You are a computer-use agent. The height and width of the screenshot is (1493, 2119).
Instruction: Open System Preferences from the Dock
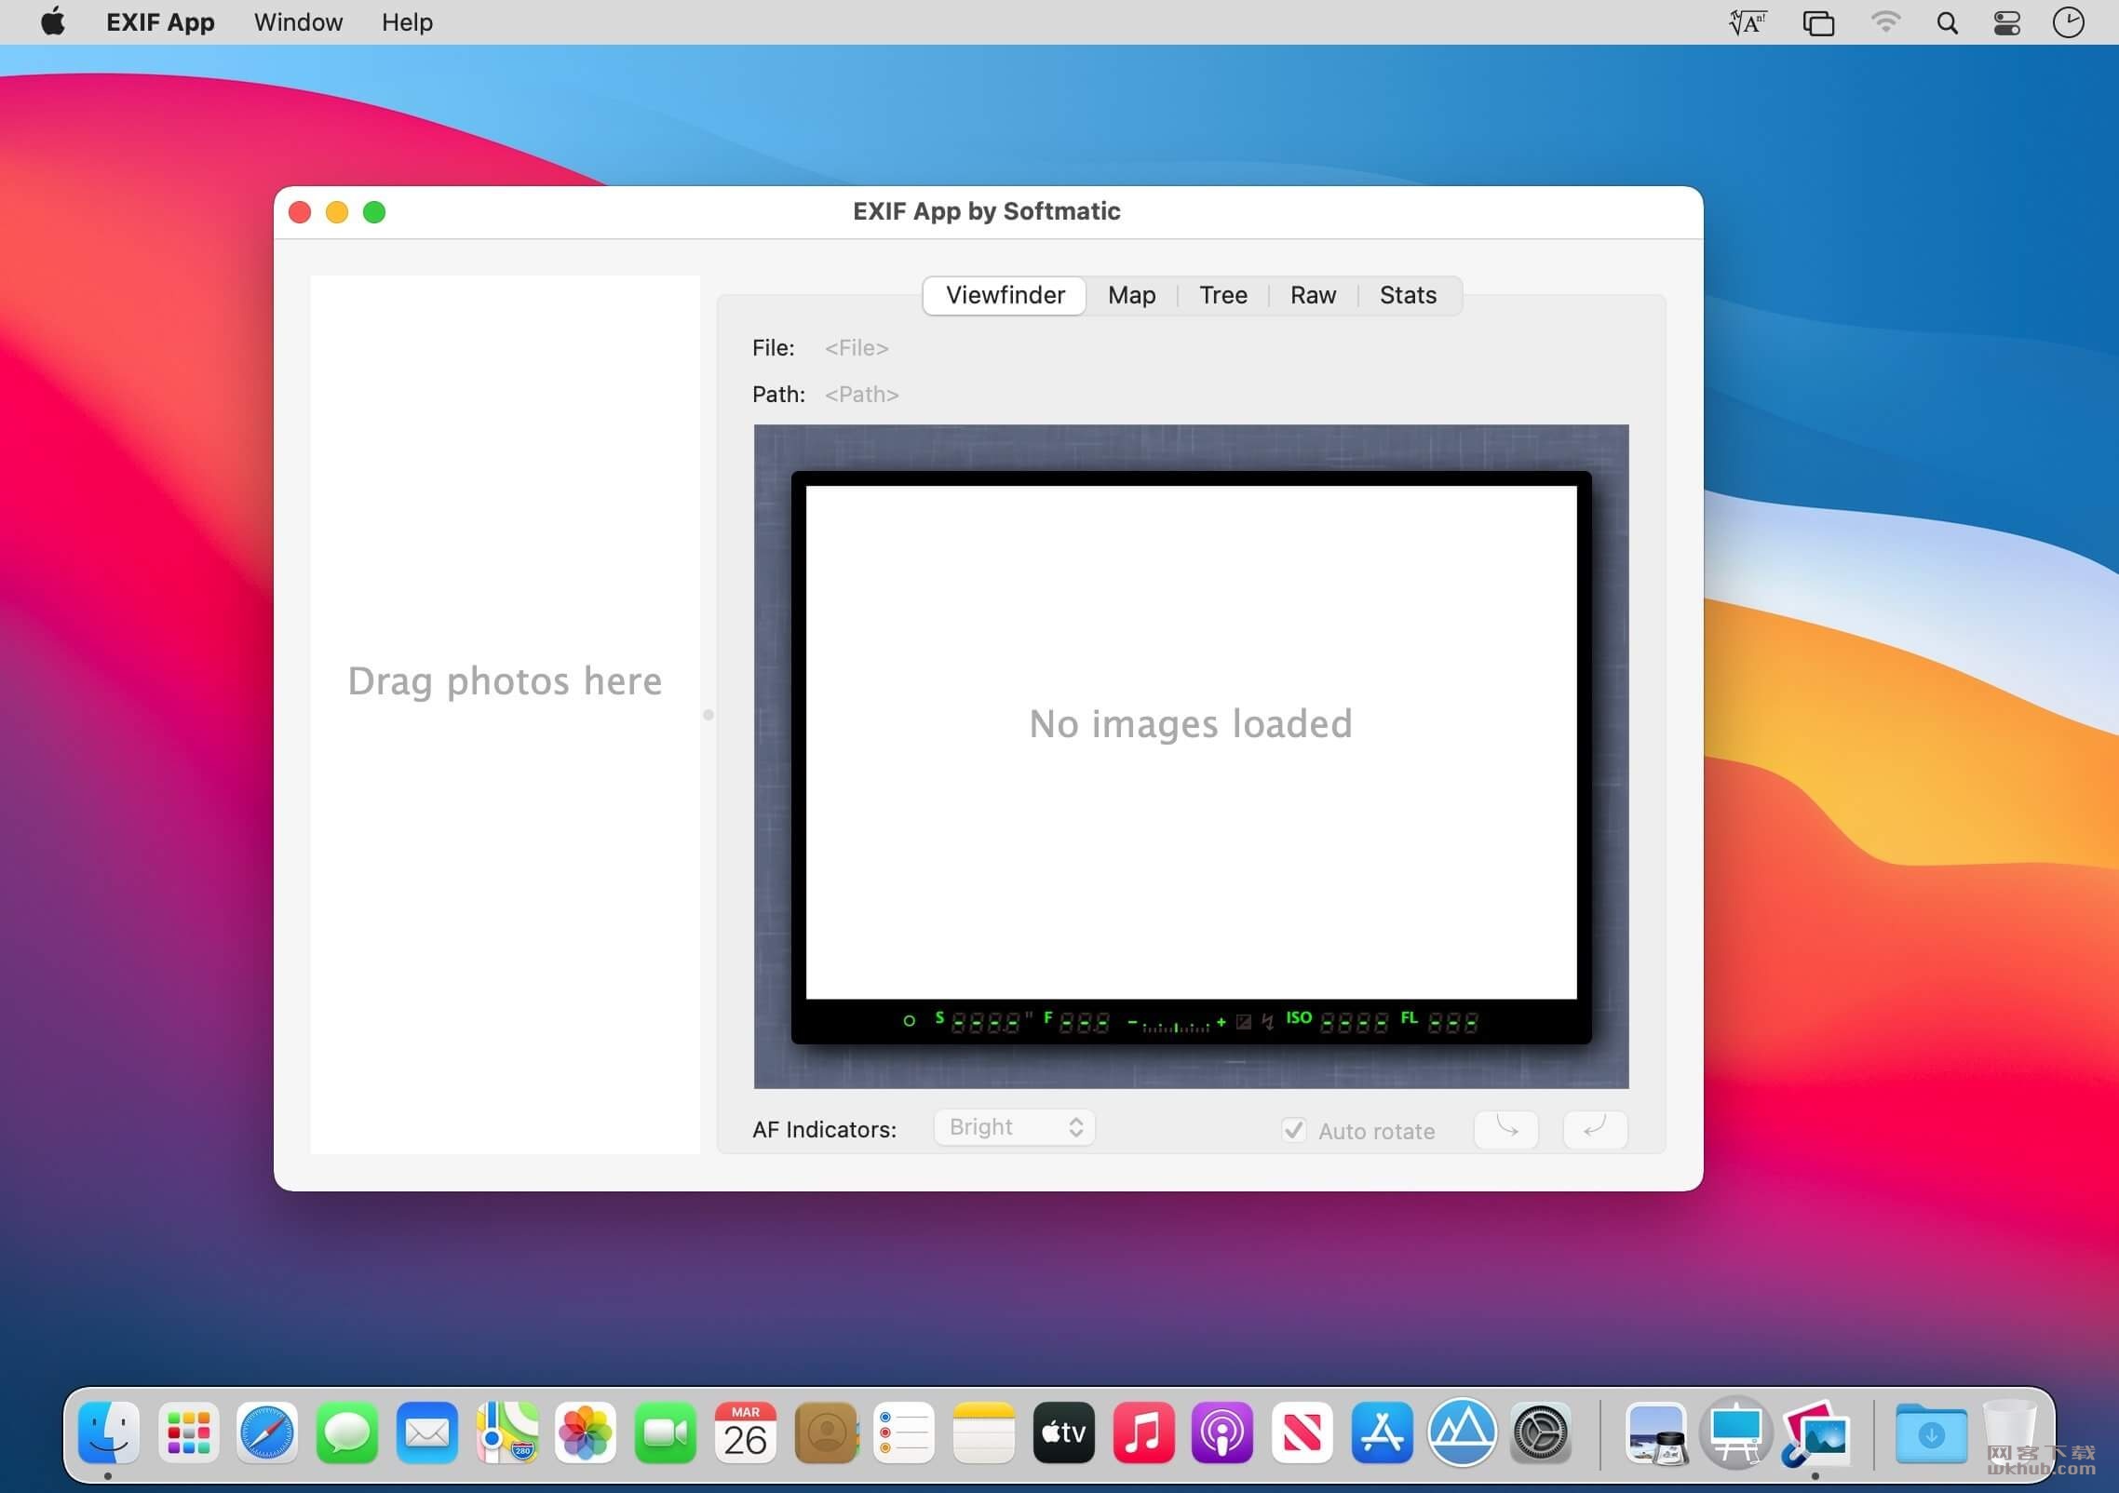tap(1541, 1432)
